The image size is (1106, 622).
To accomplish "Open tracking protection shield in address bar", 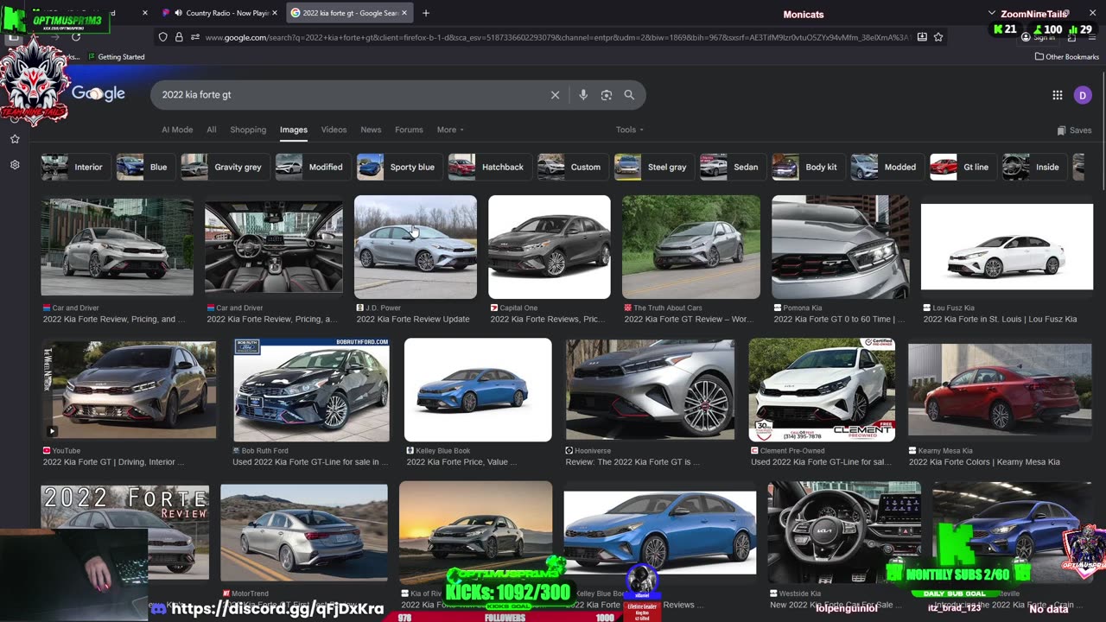I will point(162,37).
